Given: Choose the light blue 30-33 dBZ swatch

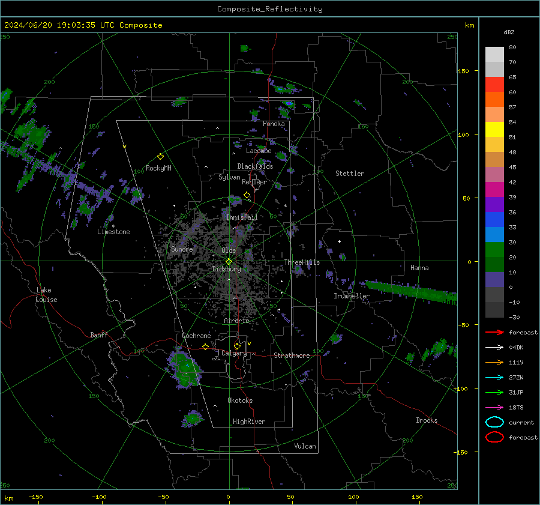Looking at the screenshot, I should (x=494, y=235).
